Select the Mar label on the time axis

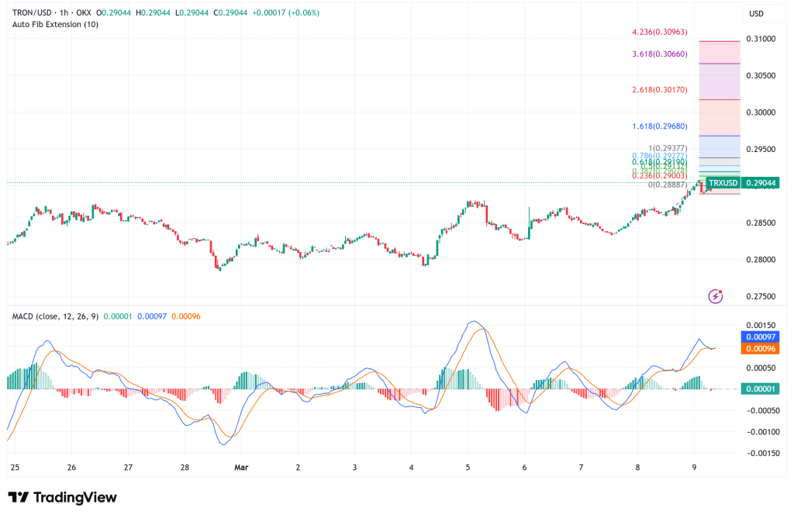click(x=240, y=468)
